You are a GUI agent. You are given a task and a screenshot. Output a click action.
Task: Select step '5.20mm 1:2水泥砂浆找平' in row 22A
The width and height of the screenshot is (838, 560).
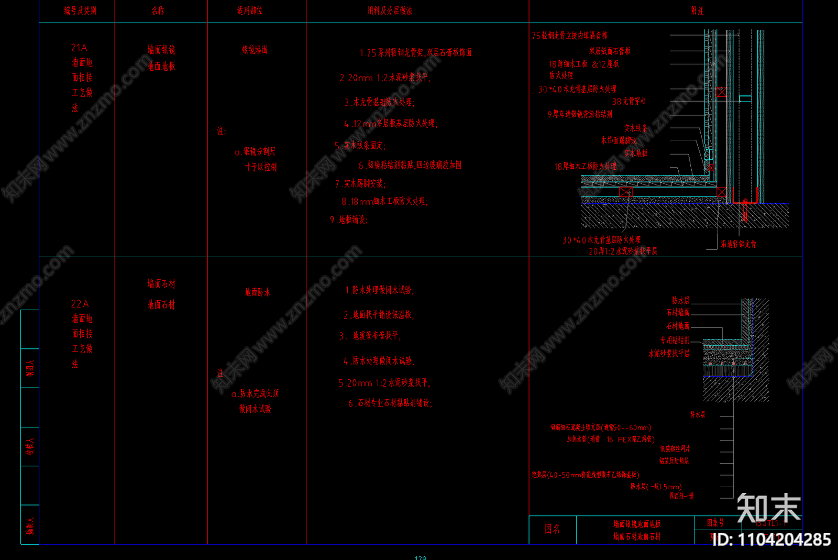click(x=384, y=383)
